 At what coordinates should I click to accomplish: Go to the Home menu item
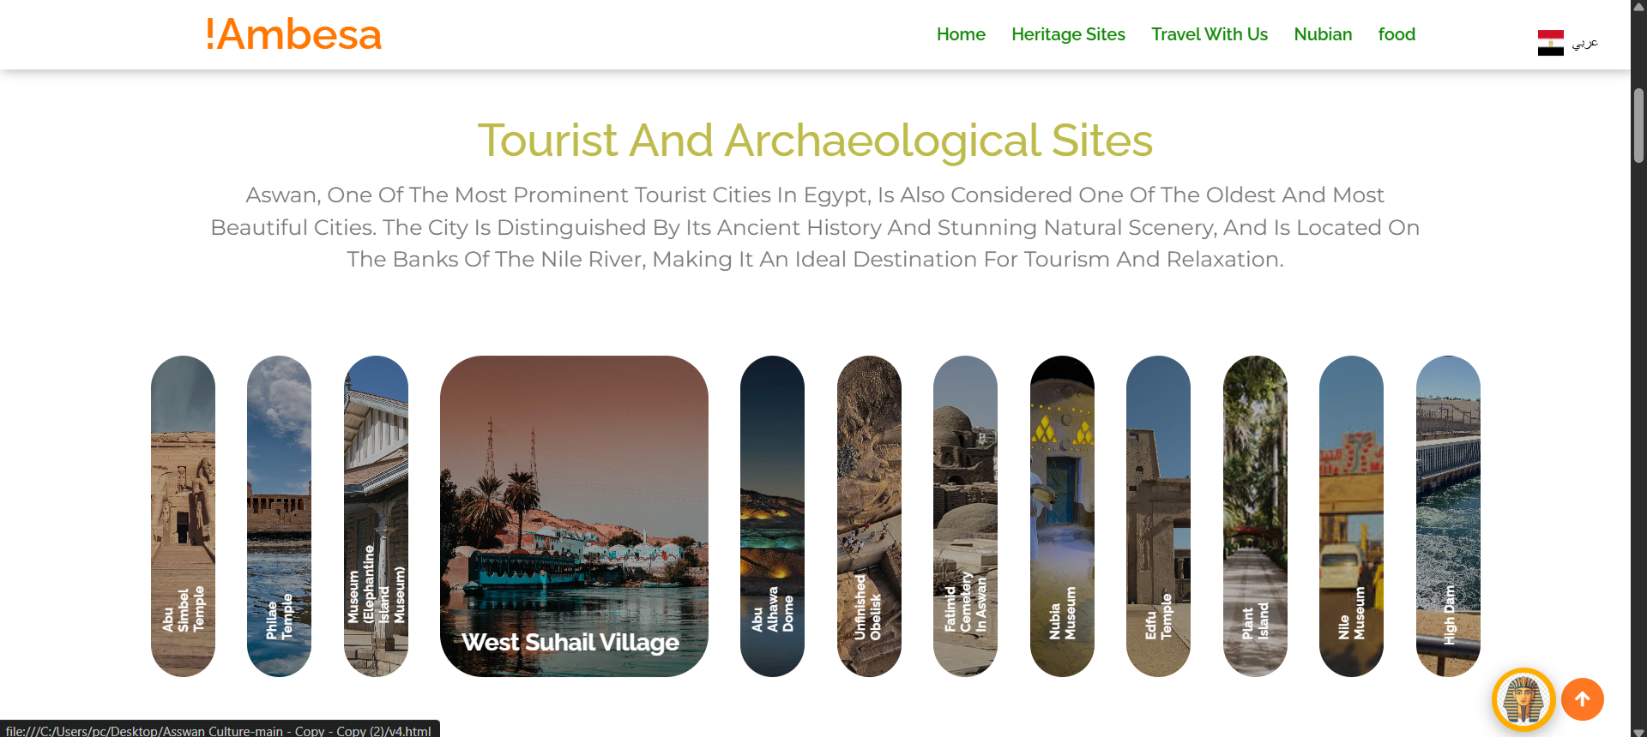point(961,34)
